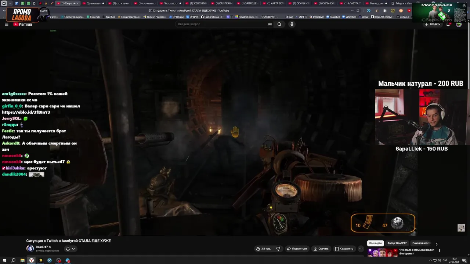Open the DeadP47 channel avatar
This screenshot has height=264, width=470.
[x=30, y=248]
